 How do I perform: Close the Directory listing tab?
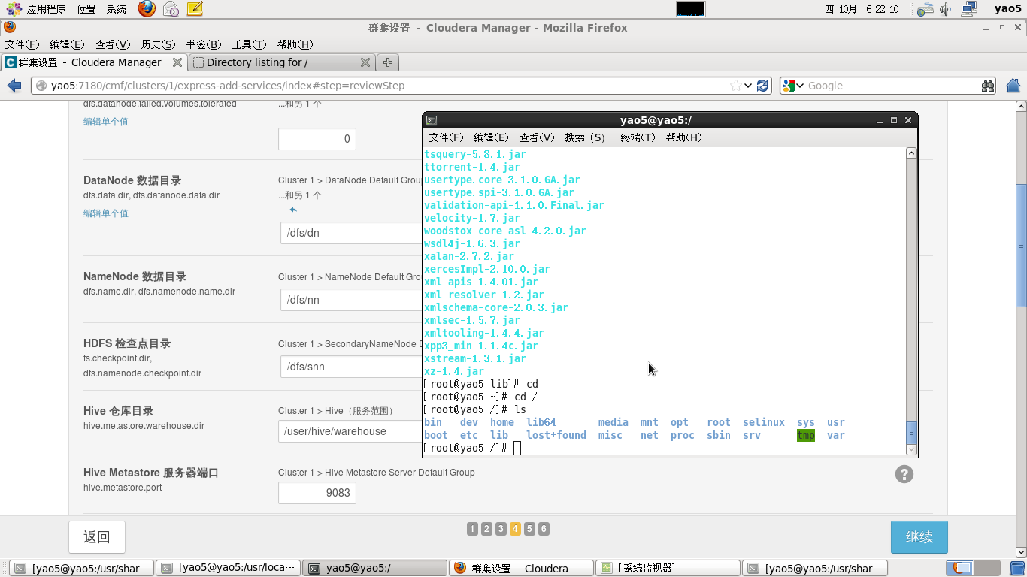pyautogui.click(x=365, y=62)
